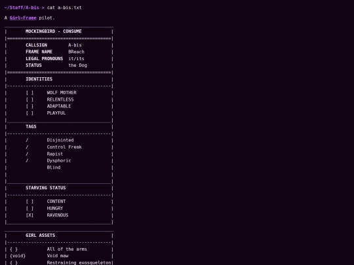Image resolution: width=354 pixels, height=265 pixels.
Task: Select the Control Freak tag
Action: click(x=64, y=147)
